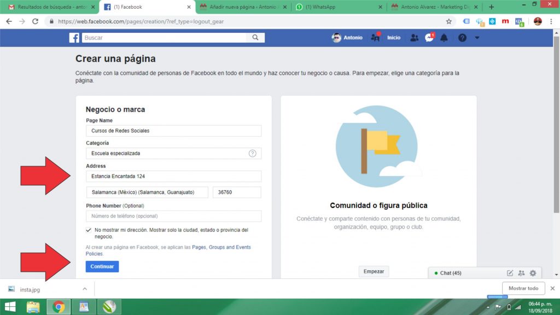Screen dimensions: 560x315
Task: Click the battery icon in system tray
Action: tap(509, 307)
